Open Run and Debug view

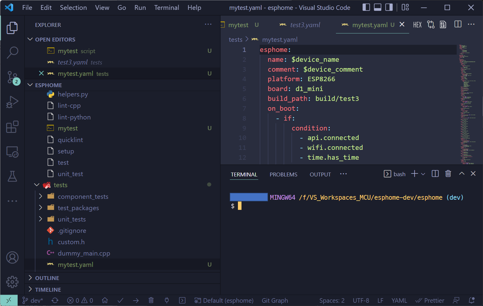point(12,102)
